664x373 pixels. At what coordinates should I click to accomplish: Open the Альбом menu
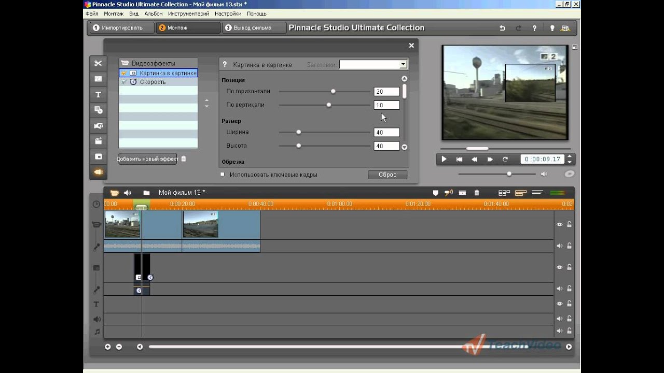coord(154,13)
